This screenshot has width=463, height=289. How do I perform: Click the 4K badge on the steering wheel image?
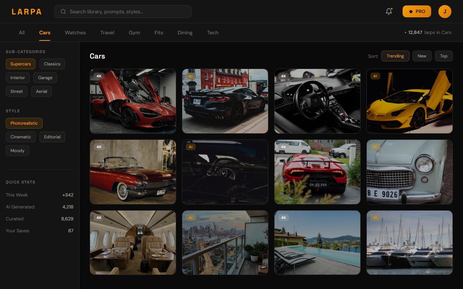coord(283,76)
